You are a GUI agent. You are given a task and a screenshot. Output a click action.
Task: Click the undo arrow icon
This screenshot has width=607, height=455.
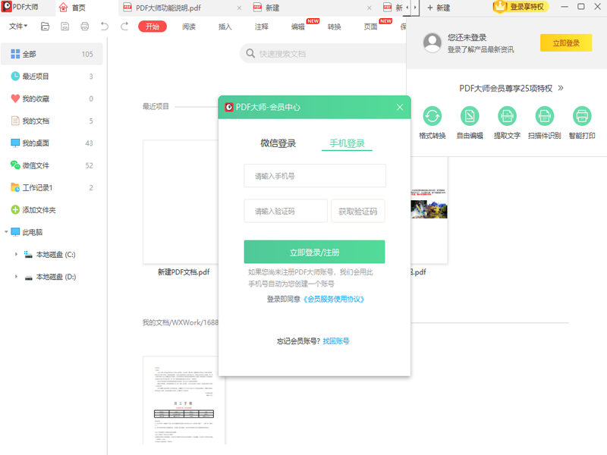click(102, 25)
